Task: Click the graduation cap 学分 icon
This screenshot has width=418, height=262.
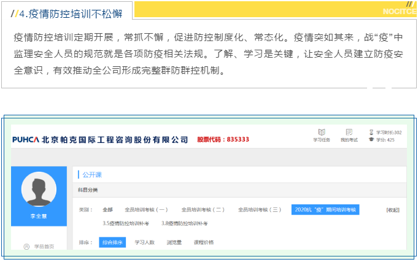Action: tap(371, 140)
